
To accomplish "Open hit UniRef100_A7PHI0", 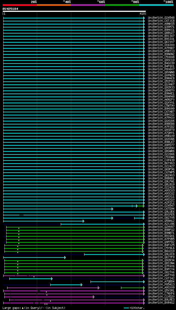I will coord(161,118).
